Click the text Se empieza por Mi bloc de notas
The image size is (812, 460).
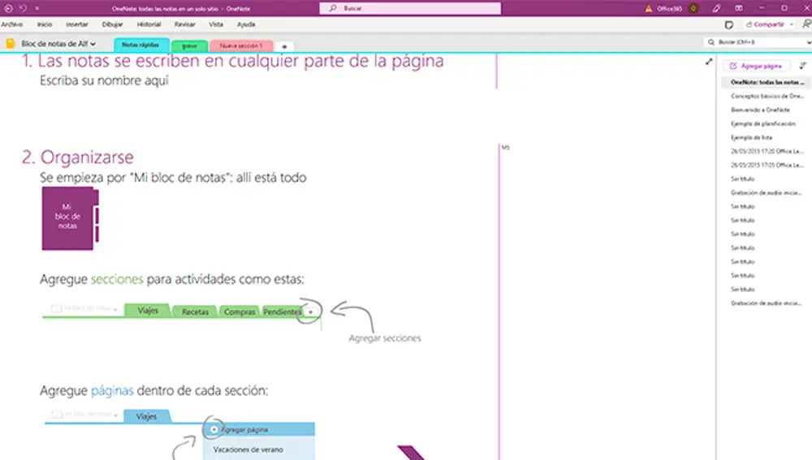coord(173,178)
